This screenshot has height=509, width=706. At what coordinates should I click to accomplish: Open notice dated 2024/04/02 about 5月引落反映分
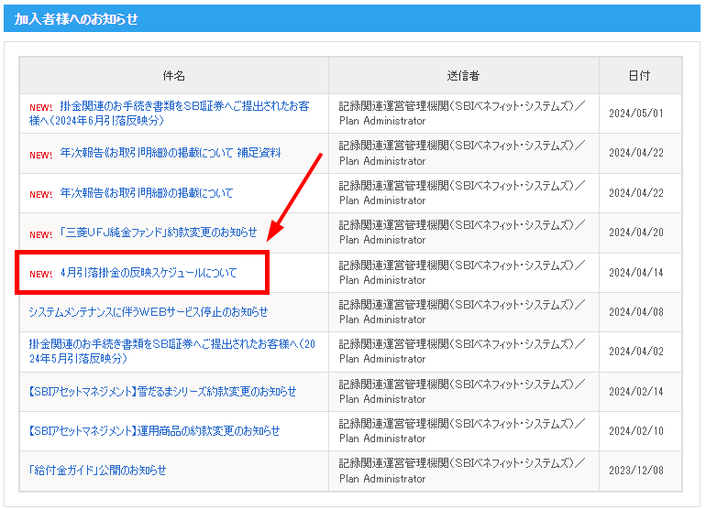click(172, 352)
